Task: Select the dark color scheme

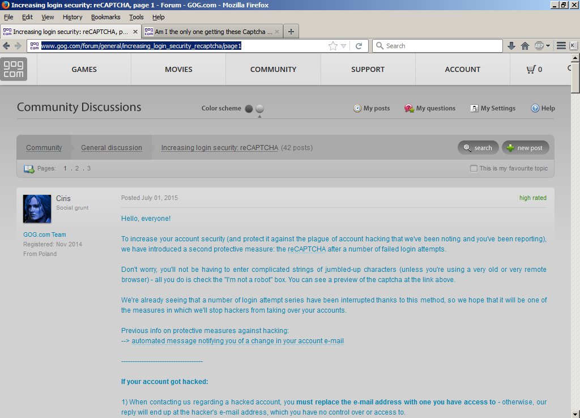Action: click(x=249, y=108)
